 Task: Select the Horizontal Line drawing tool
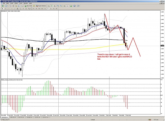[x=12, y=9]
